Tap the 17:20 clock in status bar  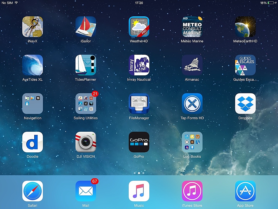[x=139, y=3]
